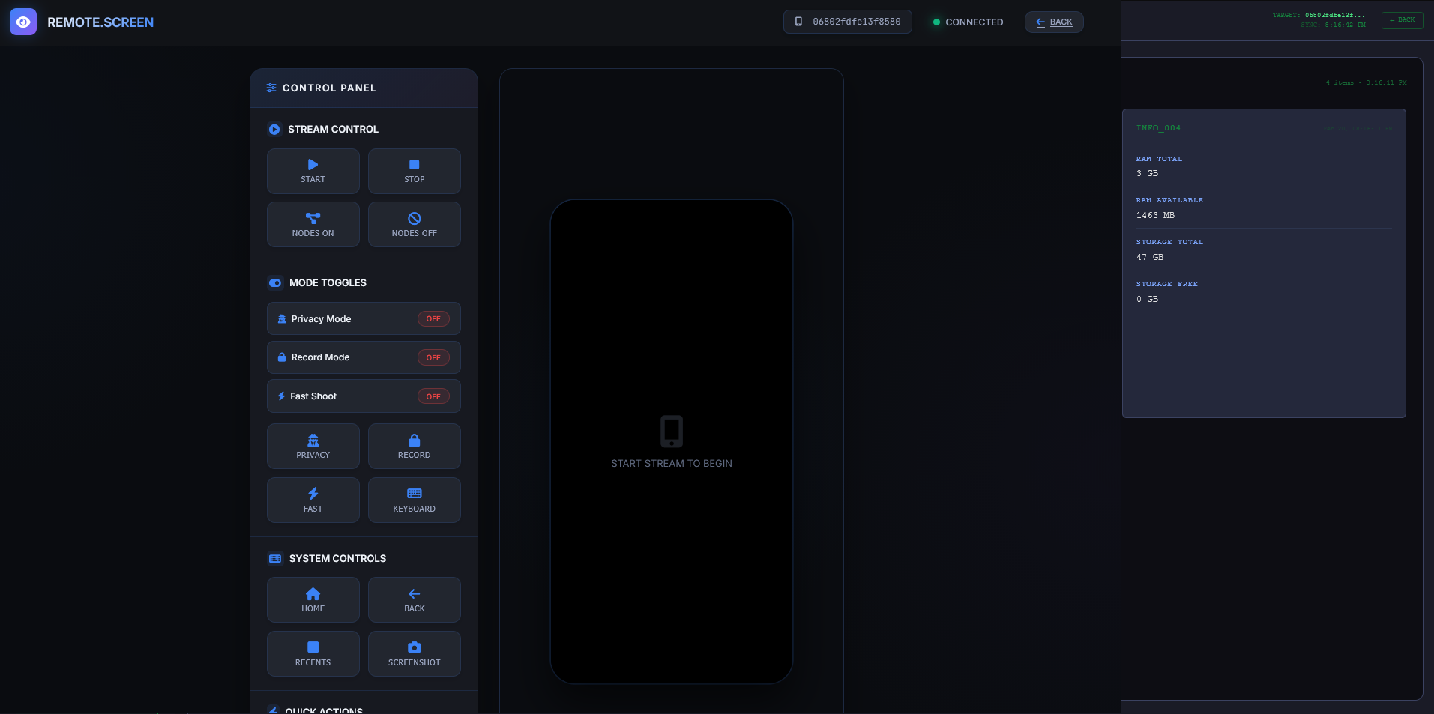Enable the Fast Shoot toggle
The image size is (1434, 714).
(x=433, y=396)
